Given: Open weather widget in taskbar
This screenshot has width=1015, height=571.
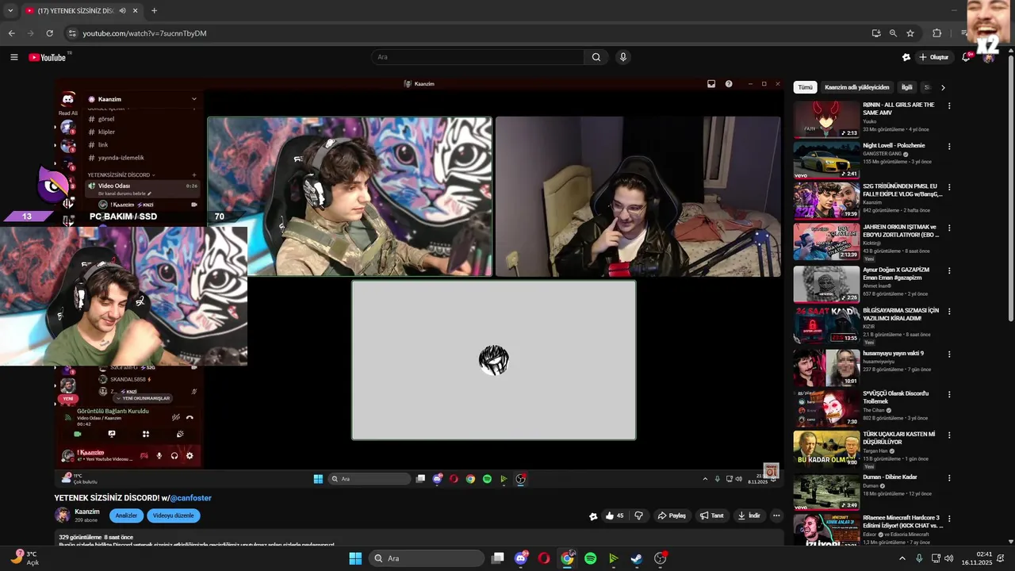Looking at the screenshot, I should 24,558.
